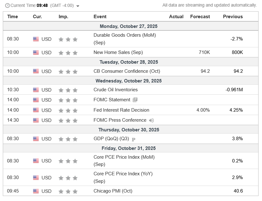Click the US flag in Core PCE MoM row
The image size is (262, 201).
tap(36, 161)
